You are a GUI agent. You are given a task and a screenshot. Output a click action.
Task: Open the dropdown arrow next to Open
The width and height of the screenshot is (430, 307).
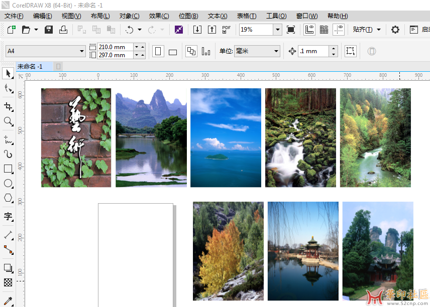[x=36, y=30]
